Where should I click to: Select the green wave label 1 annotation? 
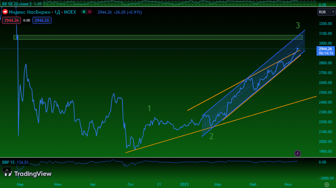click(x=149, y=109)
